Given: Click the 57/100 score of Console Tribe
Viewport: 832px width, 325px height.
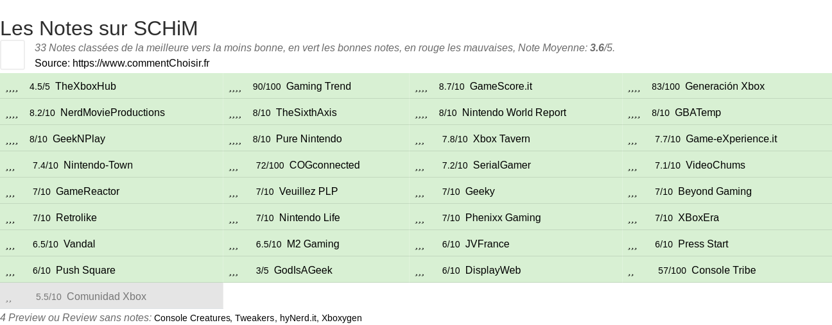Looking at the screenshot, I should pyautogui.click(x=672, y=271).
